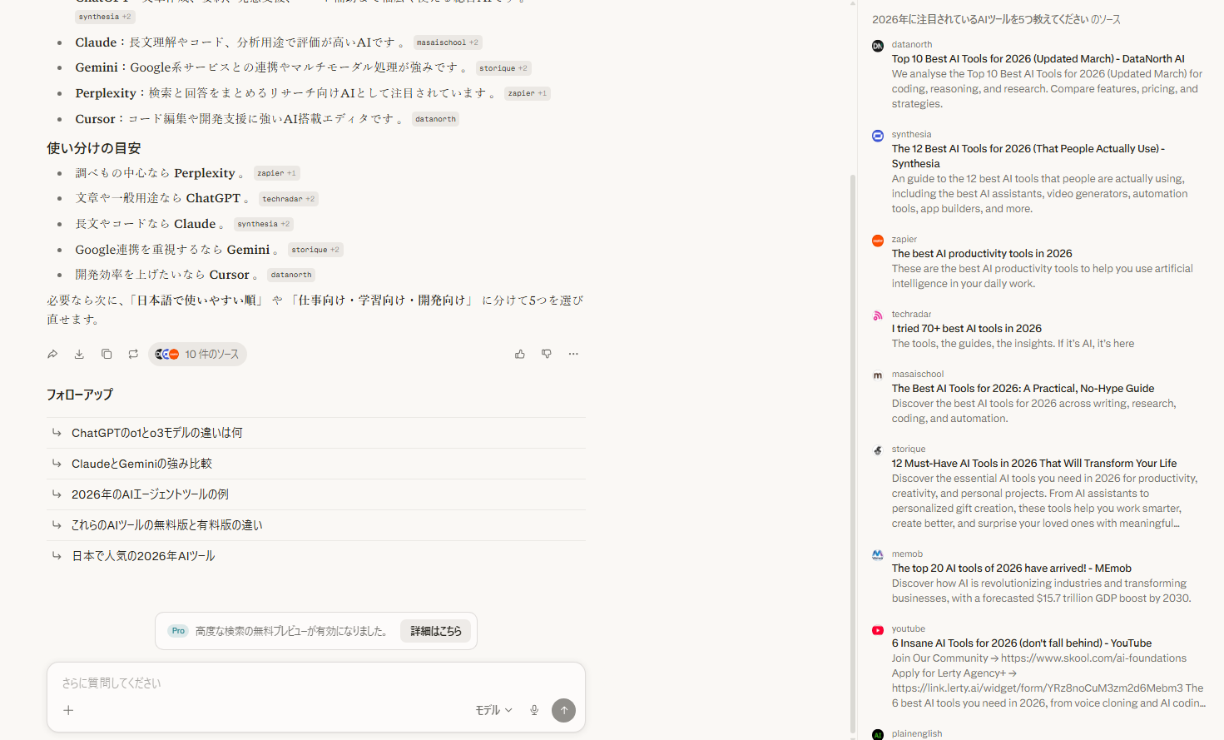
Task: Select follow-up これらのAIツールの無料版と有料版の違い
Action: pyautogui.click(x=316, y=525)
